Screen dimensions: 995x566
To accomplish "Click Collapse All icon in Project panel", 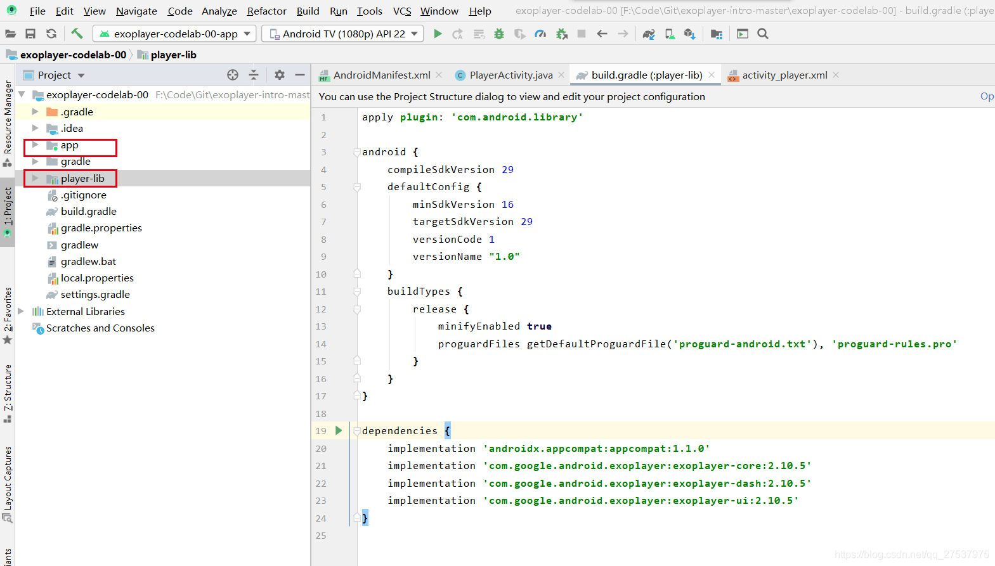I will point(254,75).
